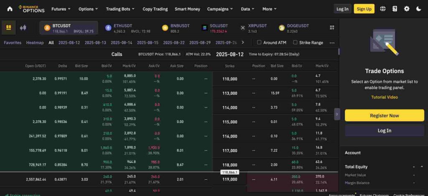Image resolution: width=428 pixels, height=196 pixels.
Task: Click call bid price 900.0
Action: (x=107, y=162)
